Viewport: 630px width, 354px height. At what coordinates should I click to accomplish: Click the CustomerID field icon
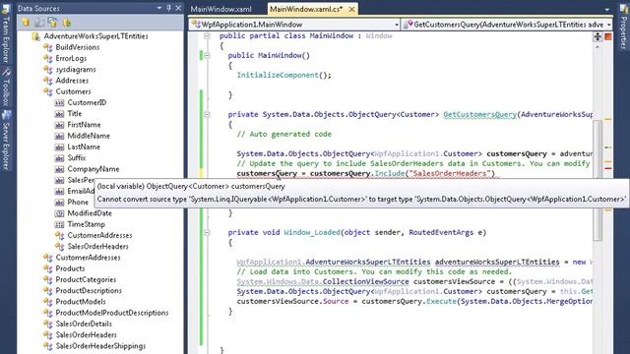pos(59,102)
